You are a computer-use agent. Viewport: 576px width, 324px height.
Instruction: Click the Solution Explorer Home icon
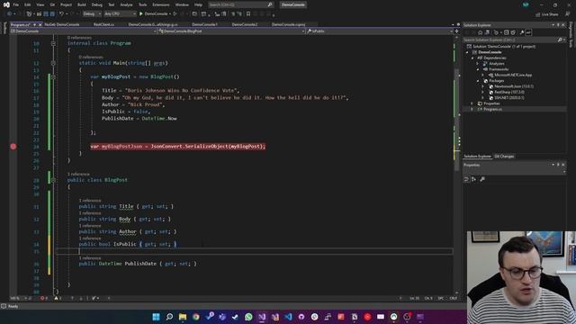(x=480, y=32)
